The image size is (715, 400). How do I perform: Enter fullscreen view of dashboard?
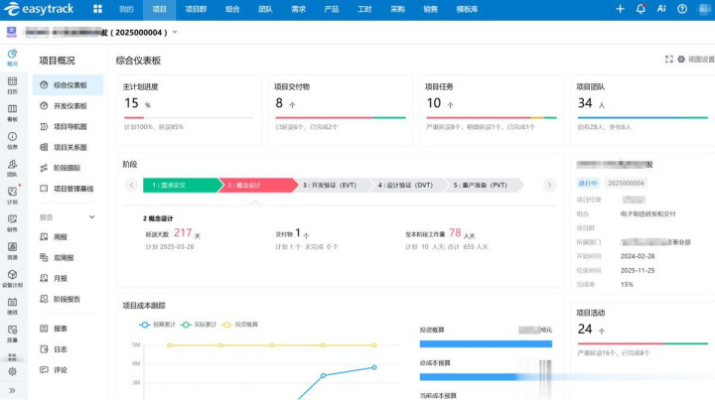[x=668, y=60]
